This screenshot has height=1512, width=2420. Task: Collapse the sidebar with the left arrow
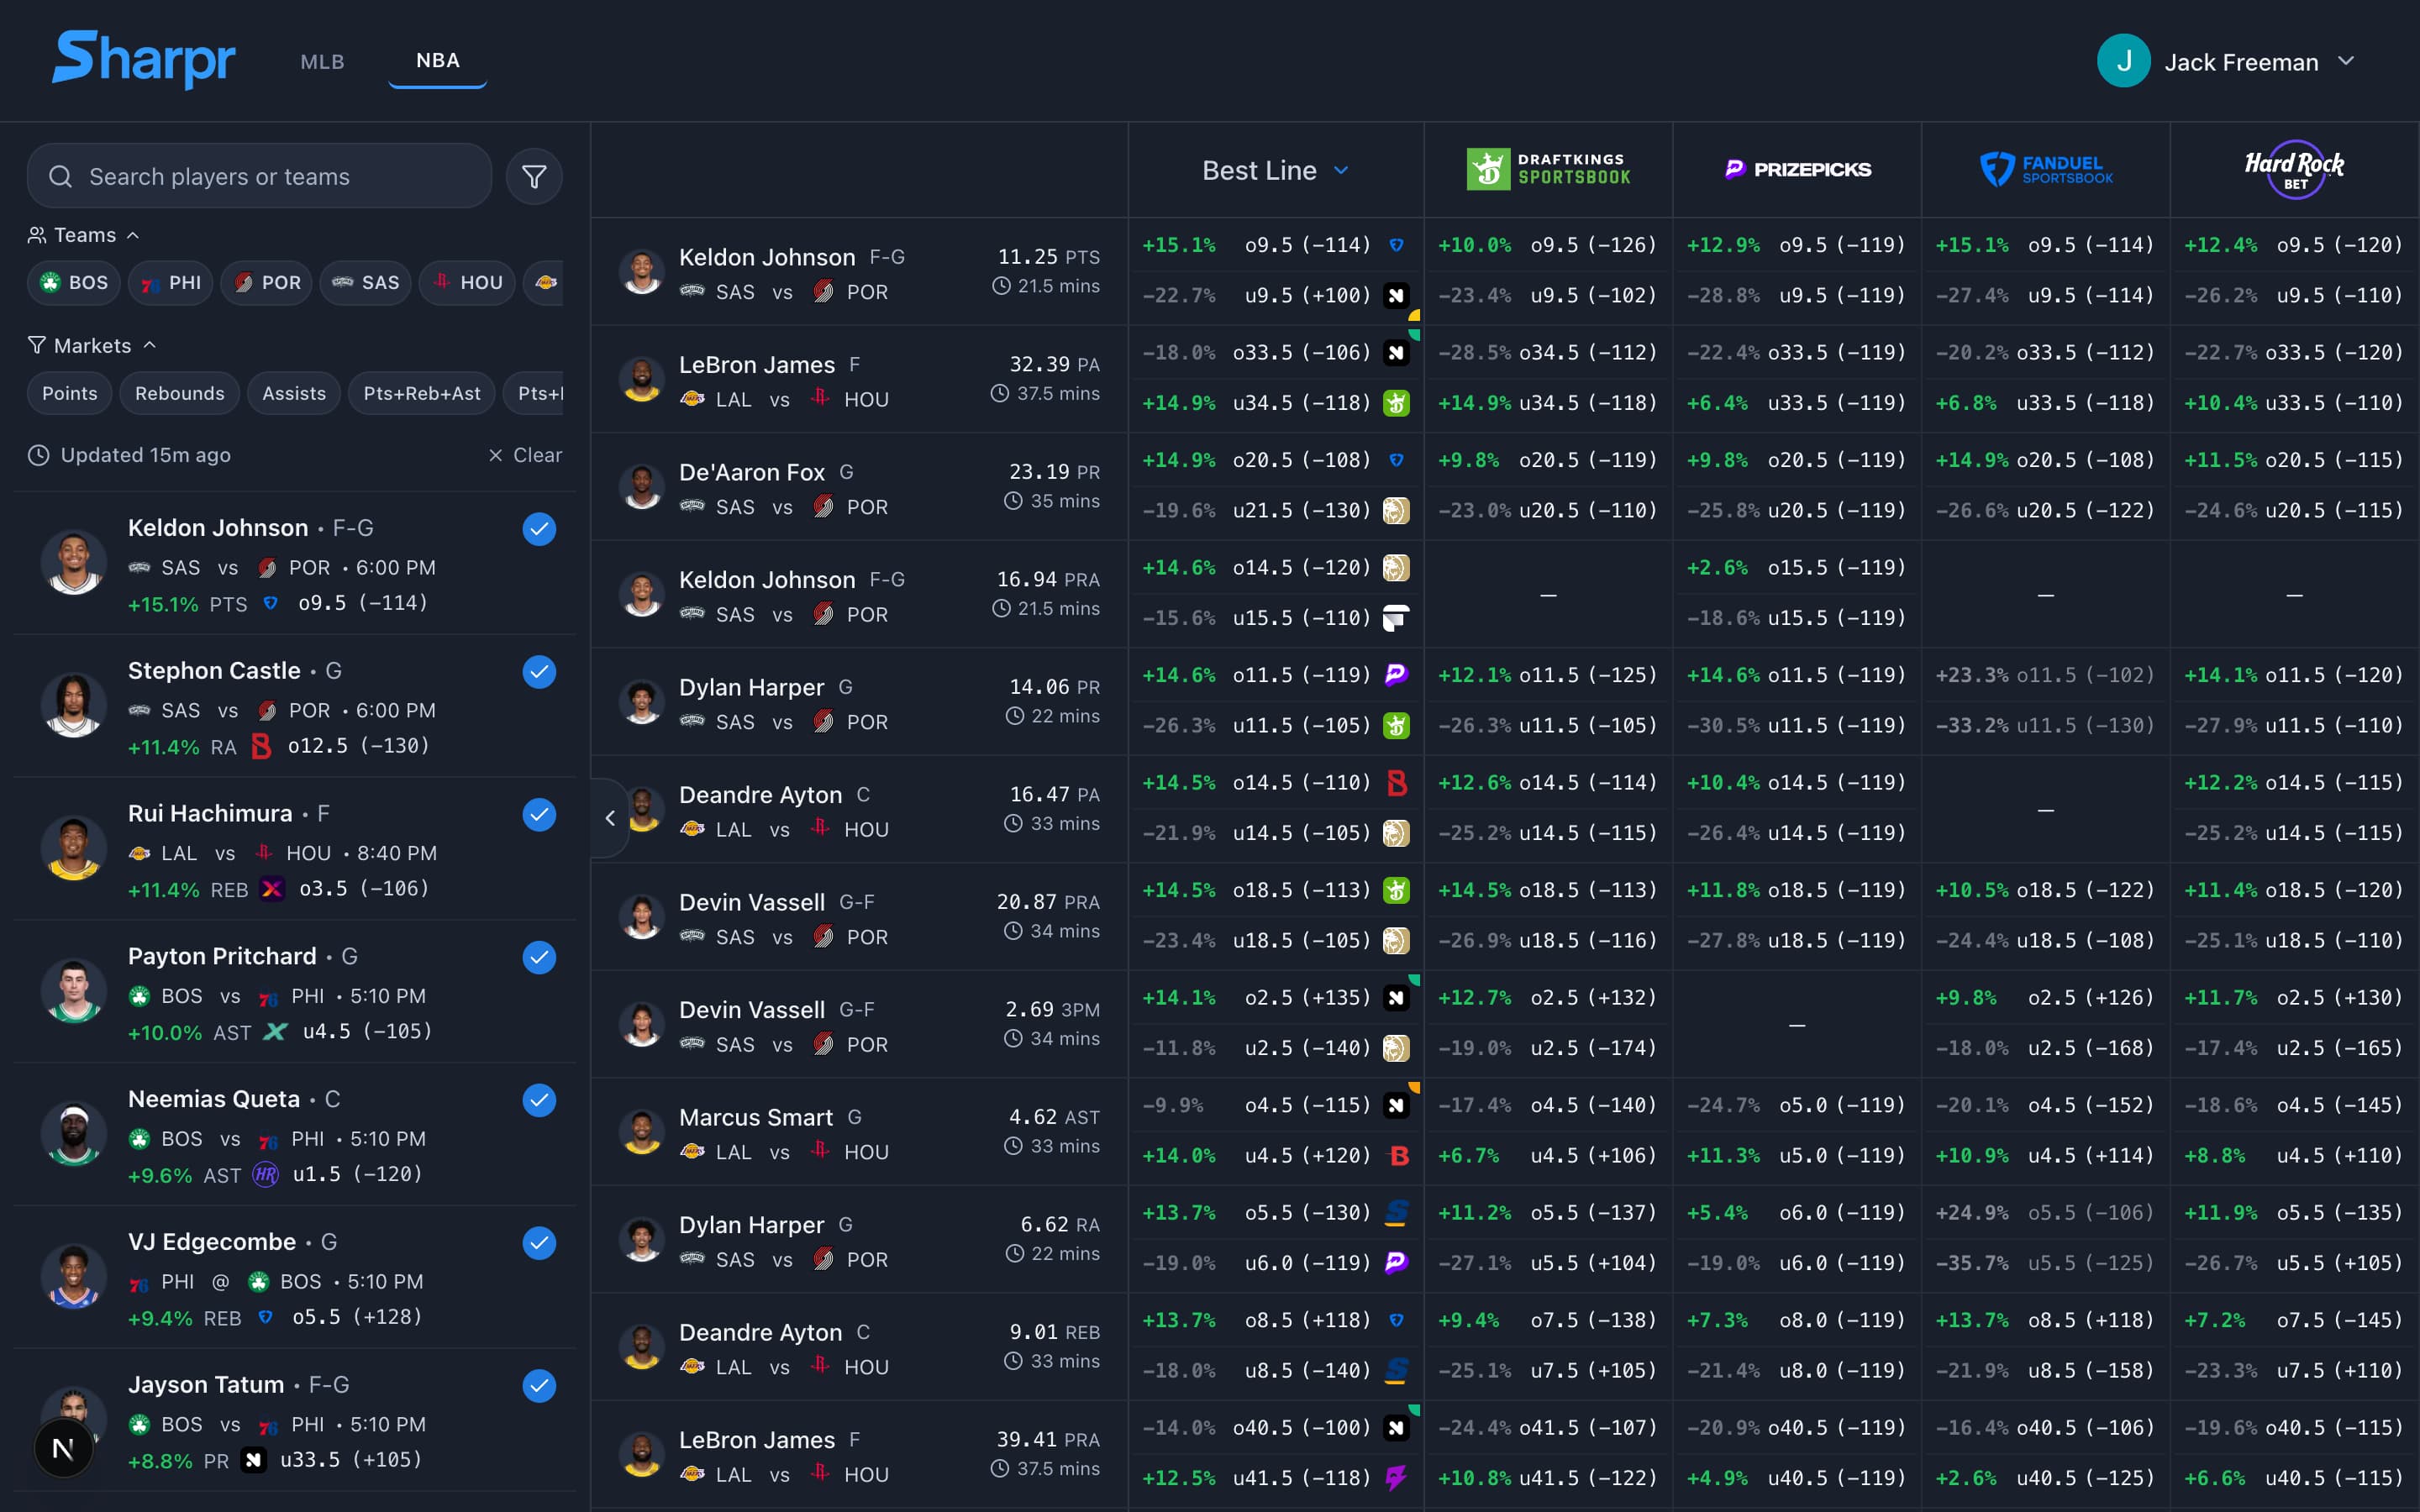610,818
